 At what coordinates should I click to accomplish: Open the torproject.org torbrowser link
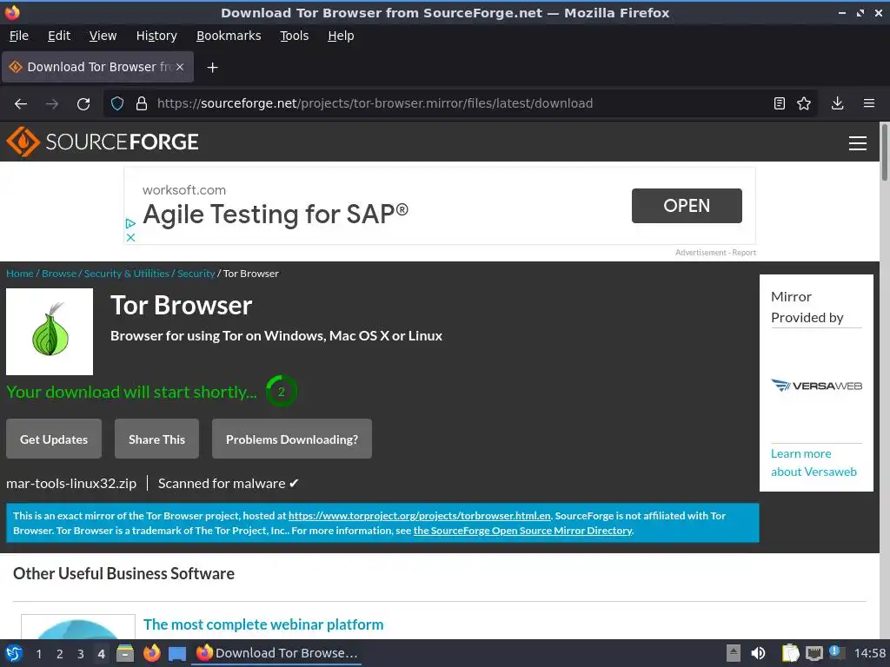pyautogui.click(x=419, y=516)
